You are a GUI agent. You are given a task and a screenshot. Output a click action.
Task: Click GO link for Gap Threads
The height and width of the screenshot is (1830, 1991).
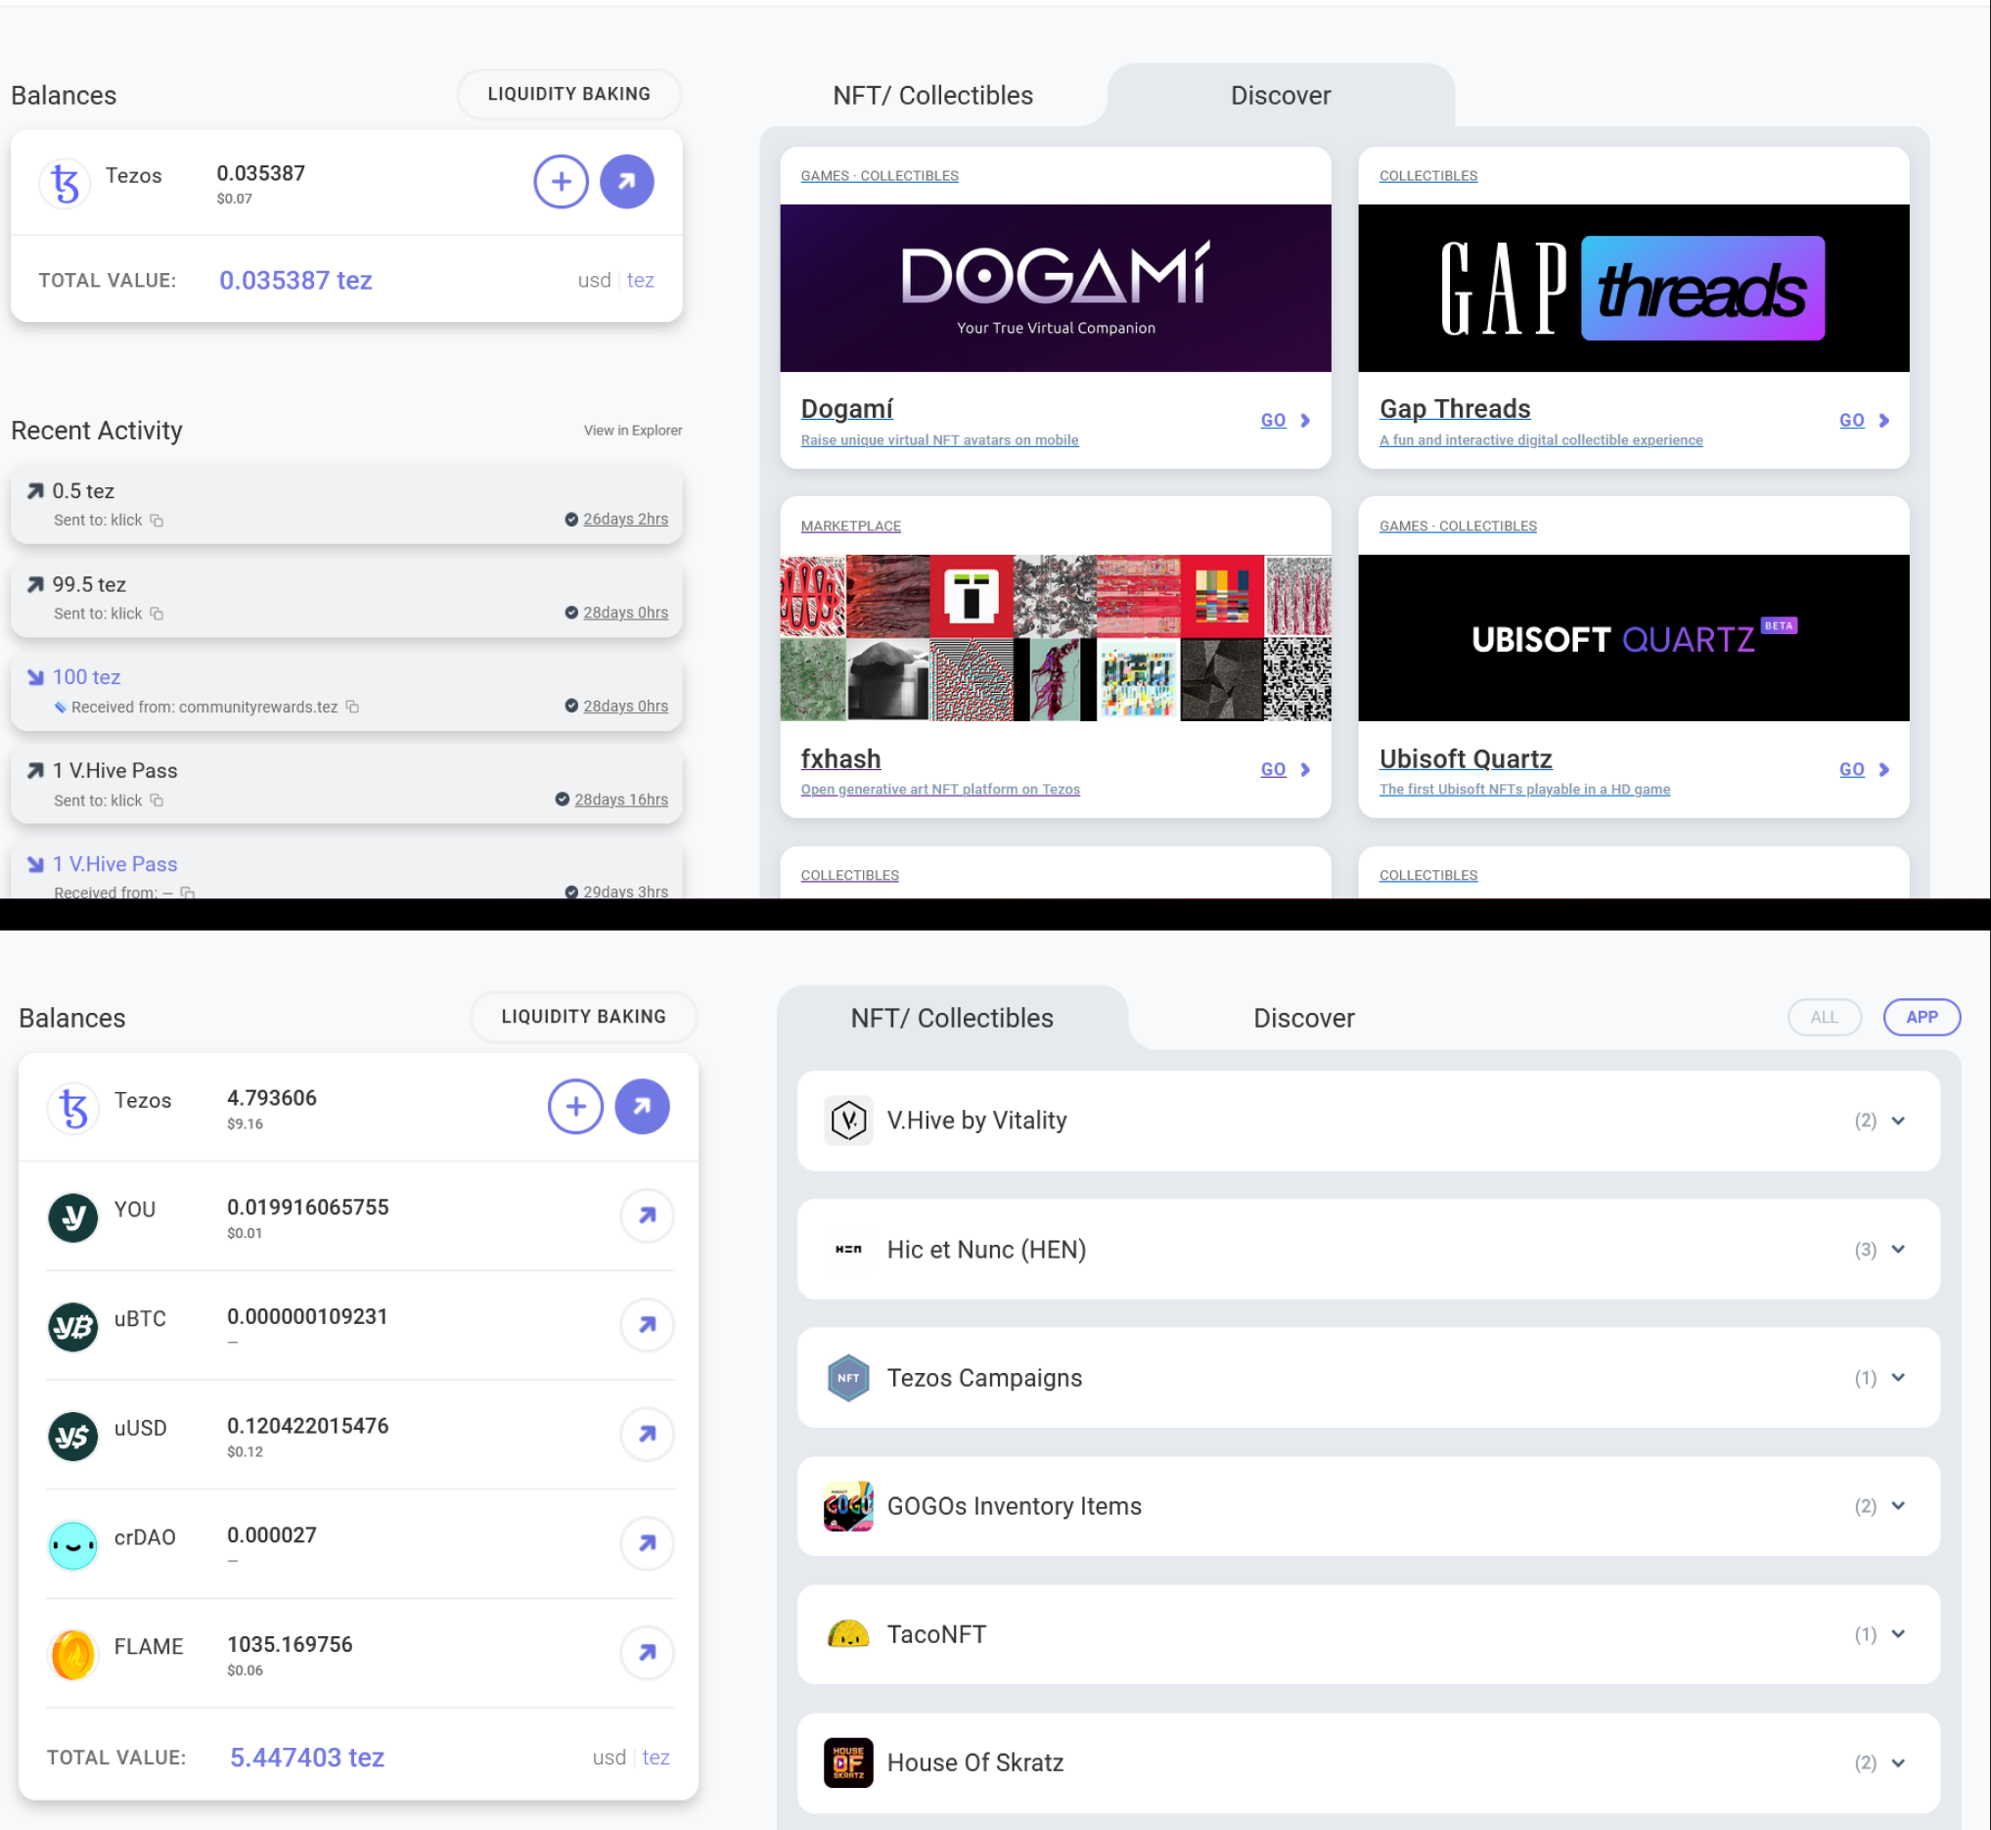coord(1864,420)
